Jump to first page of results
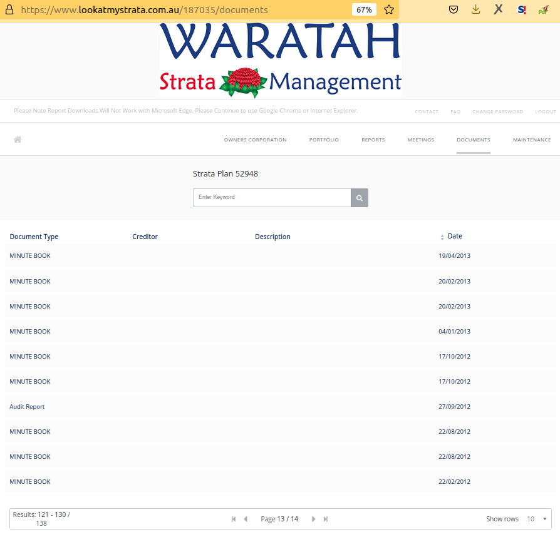 coord(234,519)
